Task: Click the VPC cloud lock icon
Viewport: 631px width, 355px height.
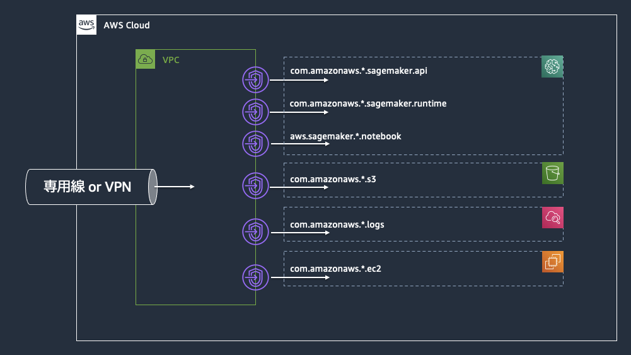Action: pos(145,59)
